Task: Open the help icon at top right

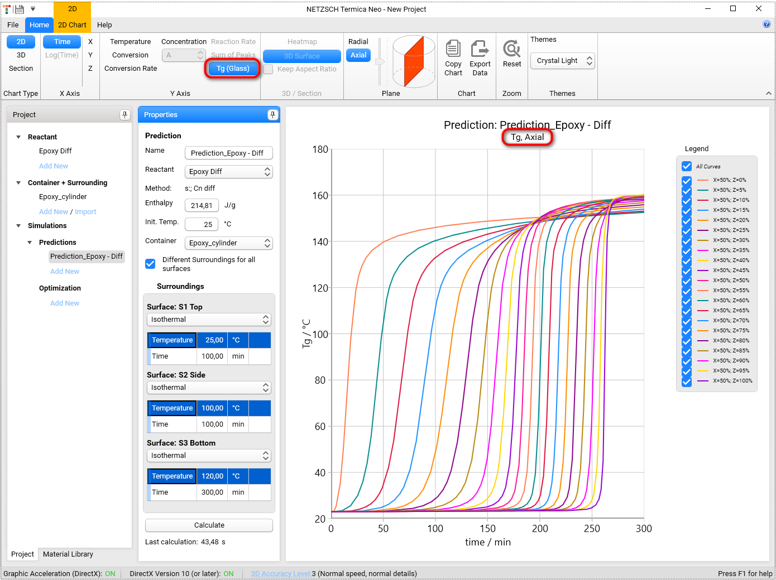Action: tap(767, 24)
